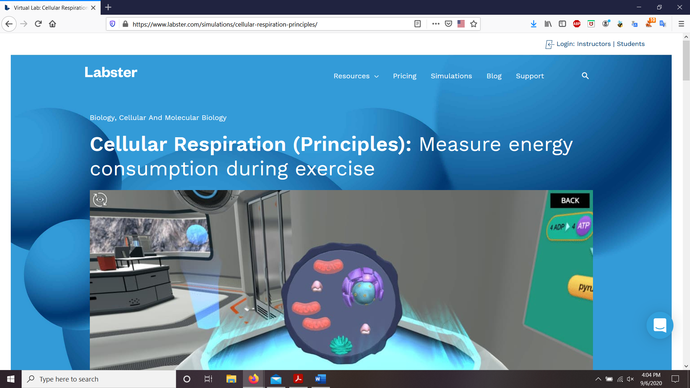Bookmark this page with the star icon
The image size is (690, 388).
coord(474,24)
